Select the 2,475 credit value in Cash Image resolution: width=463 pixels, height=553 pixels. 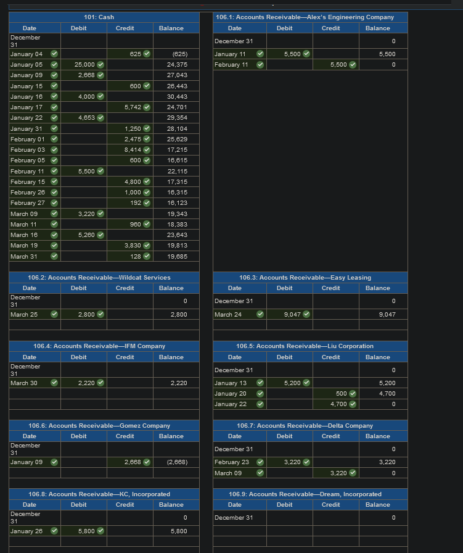point(133,139)
